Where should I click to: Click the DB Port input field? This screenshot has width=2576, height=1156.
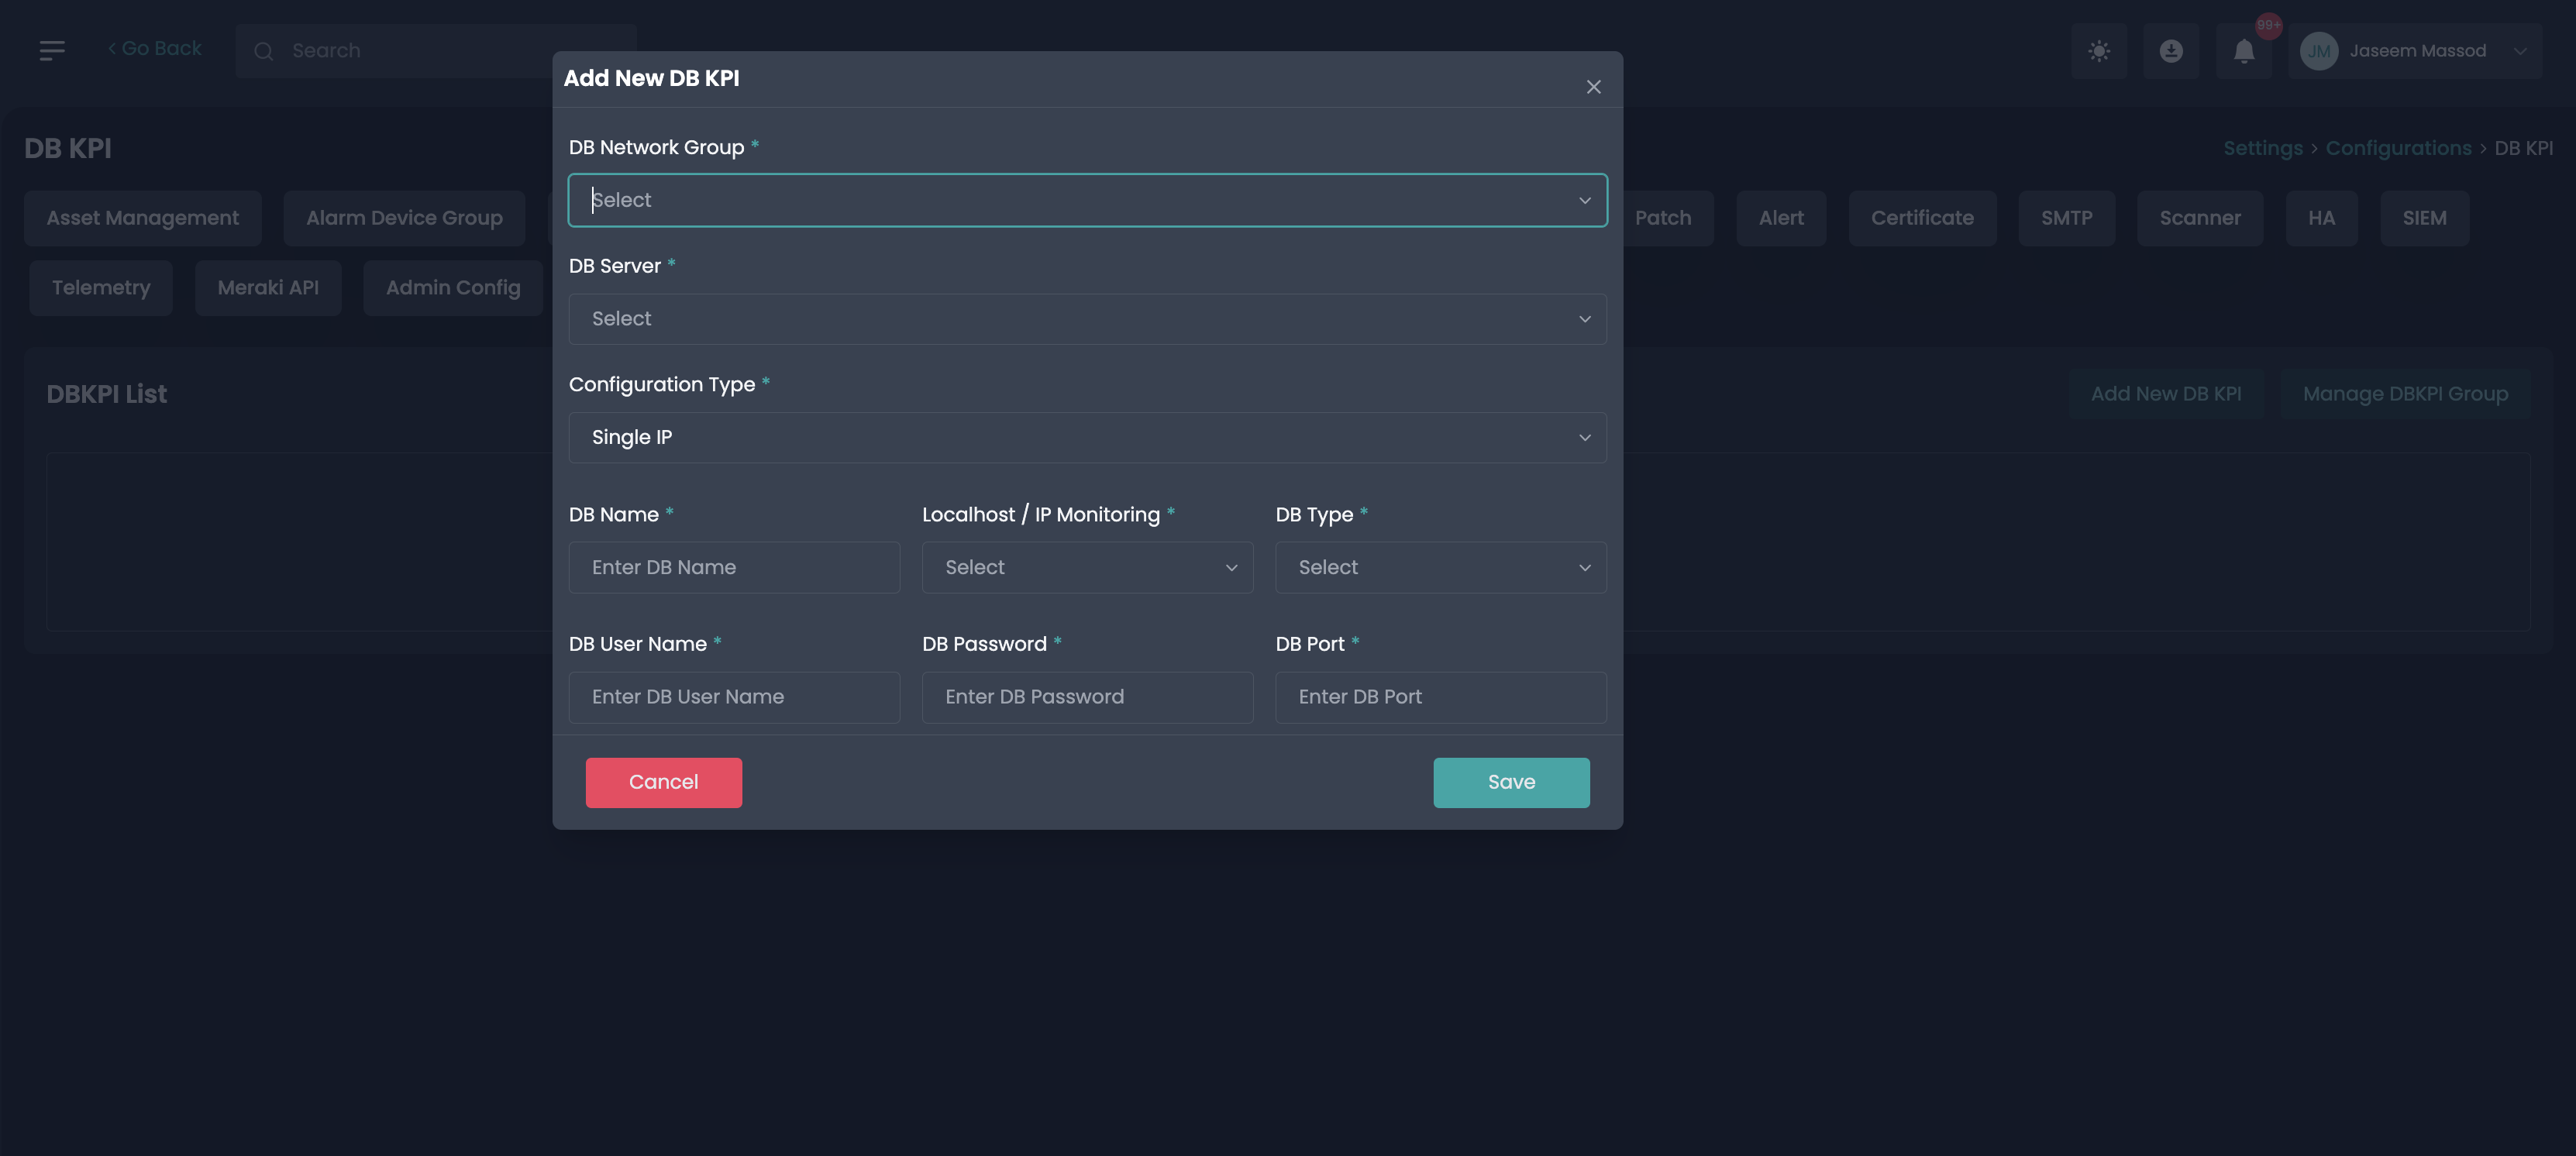click(1440, 697)
